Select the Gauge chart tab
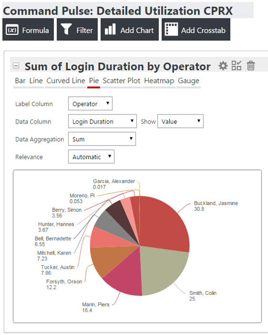 [x=188, y=81]
